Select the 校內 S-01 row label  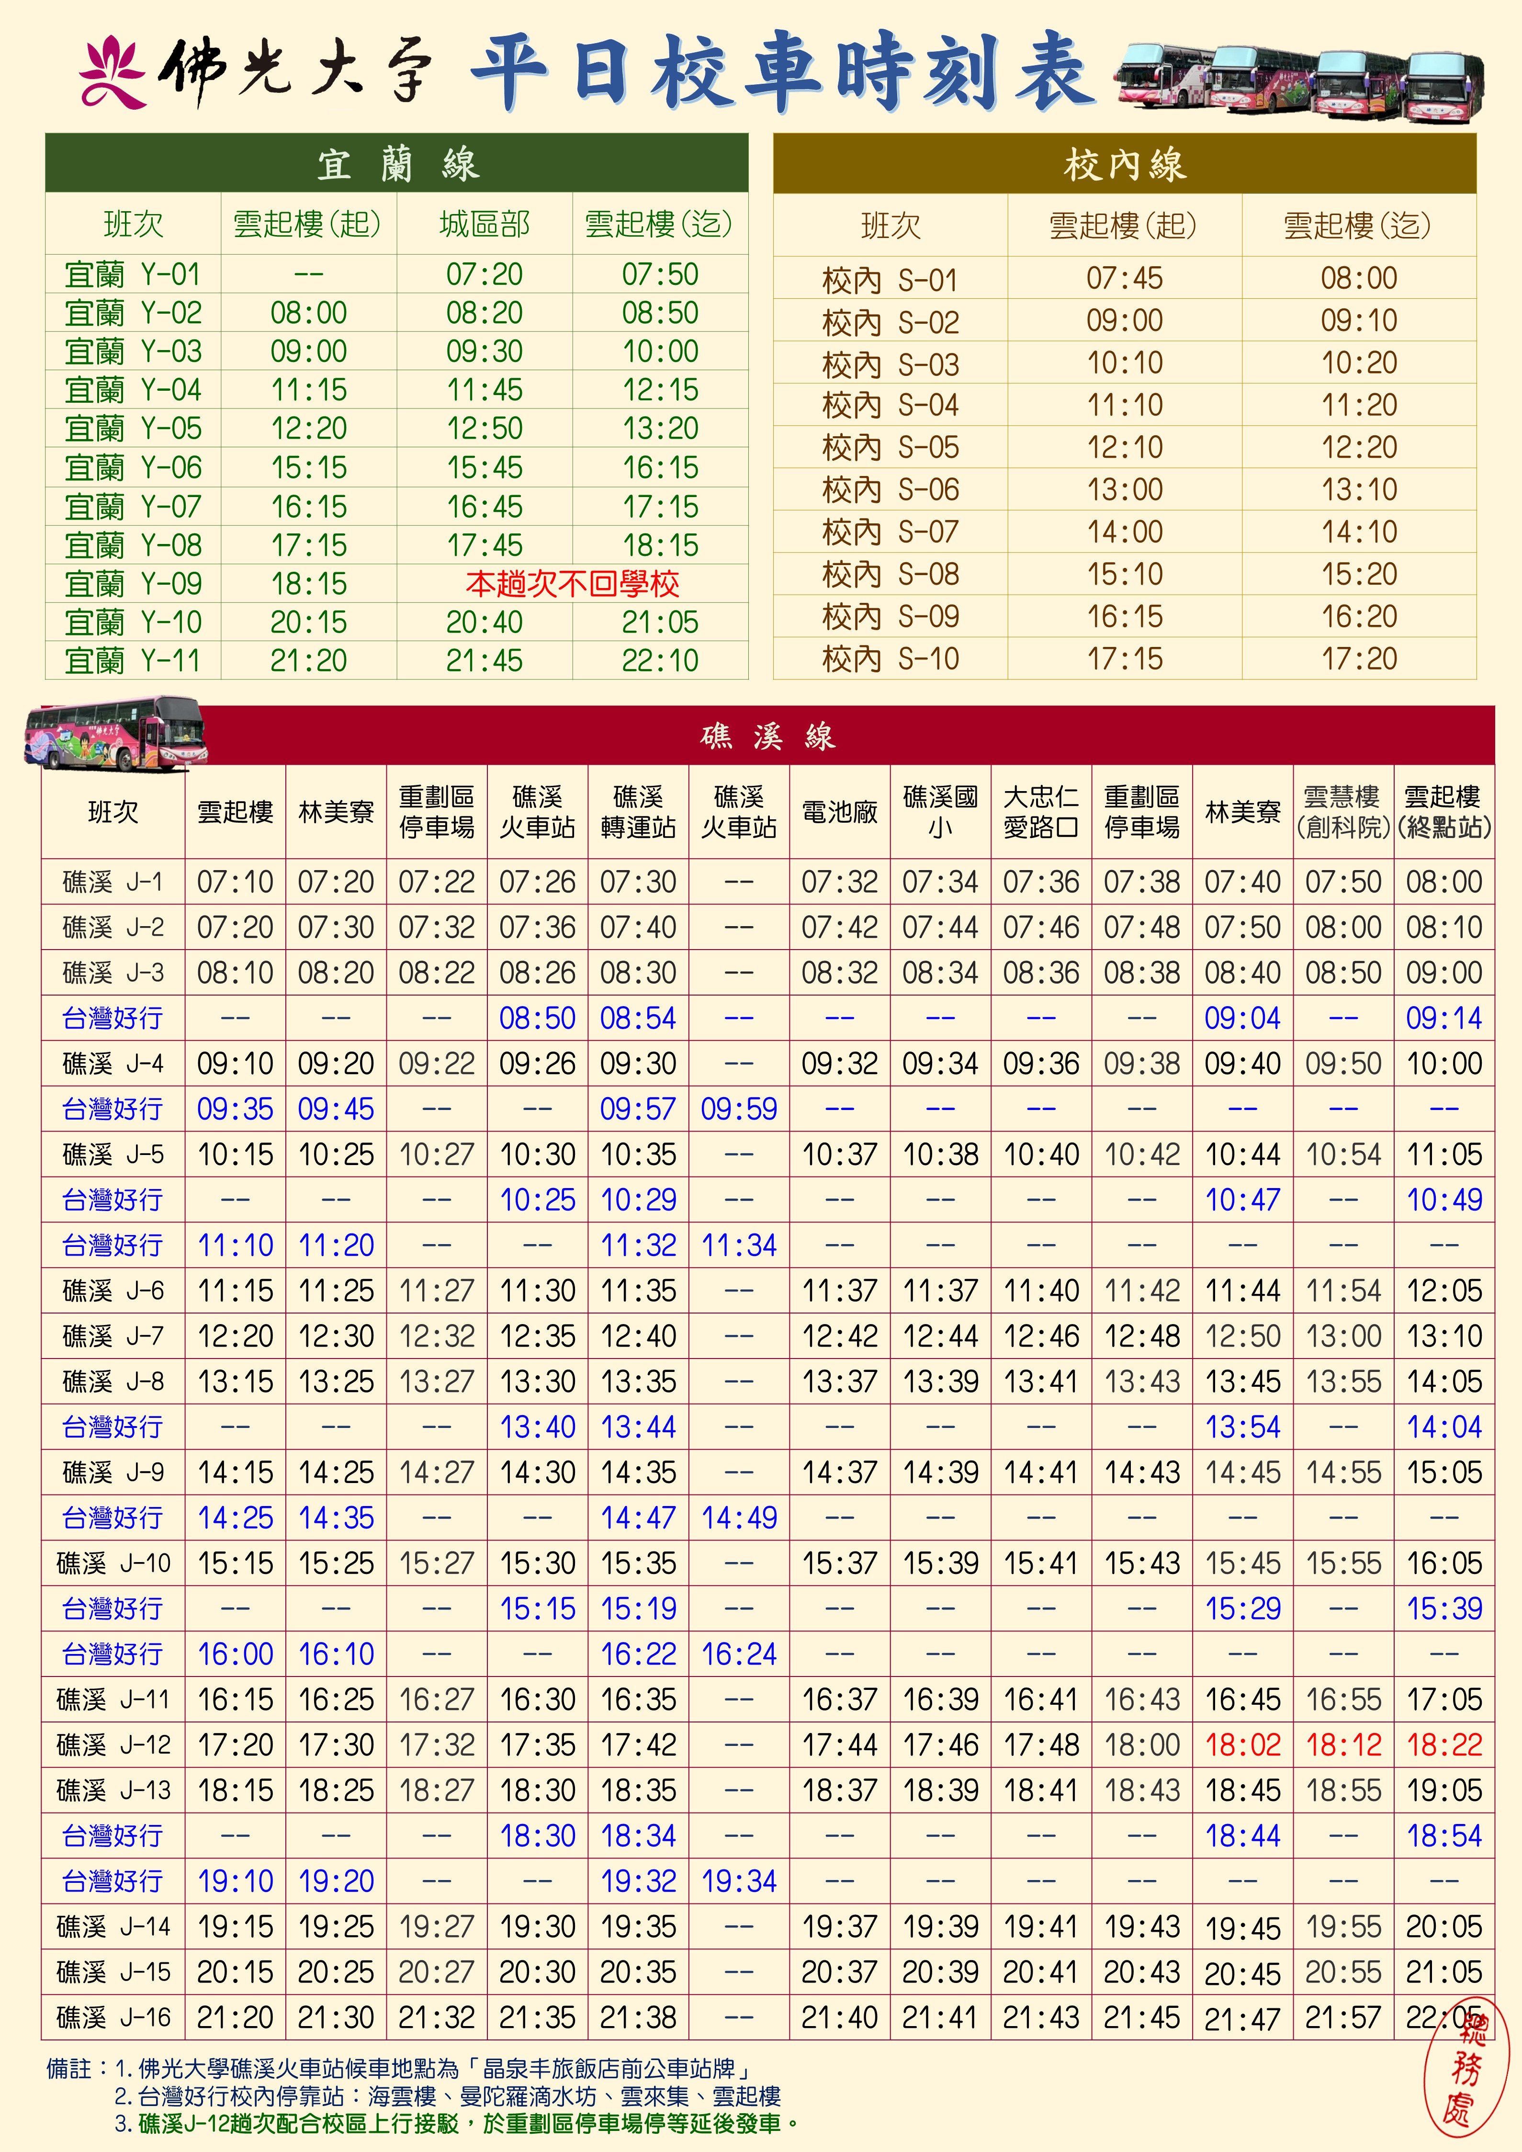(x=891, y=279)
